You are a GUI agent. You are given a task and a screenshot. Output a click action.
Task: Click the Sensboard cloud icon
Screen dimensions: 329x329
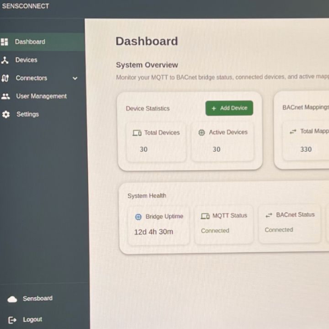click(x=12, y=299)
